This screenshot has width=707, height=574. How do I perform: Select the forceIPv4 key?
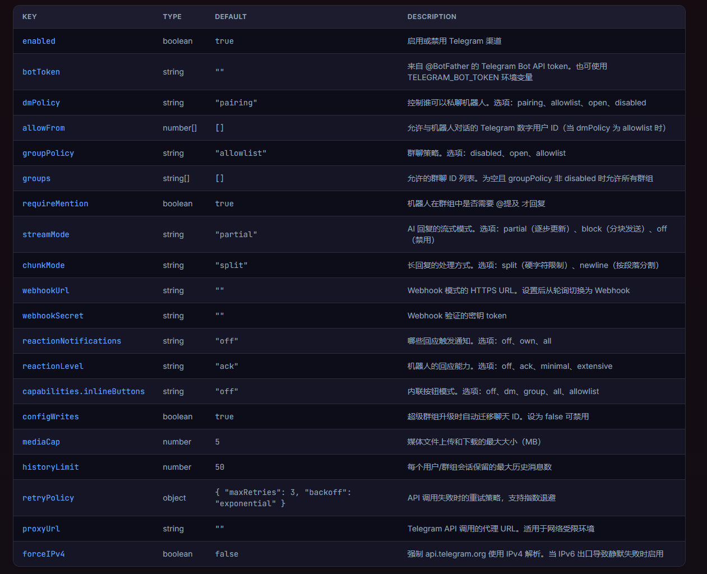pos(43,554)
